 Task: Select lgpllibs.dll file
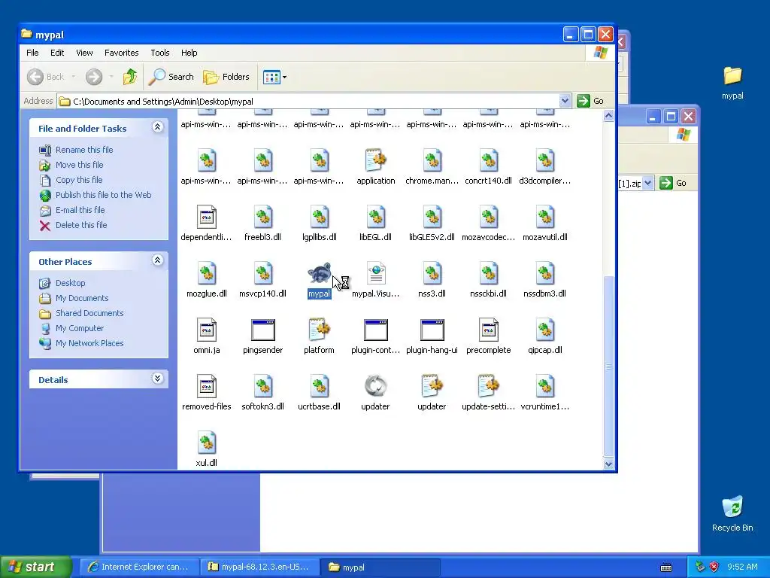click(319, 224)
